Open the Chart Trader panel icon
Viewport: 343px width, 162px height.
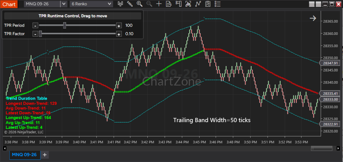point(179,4)
